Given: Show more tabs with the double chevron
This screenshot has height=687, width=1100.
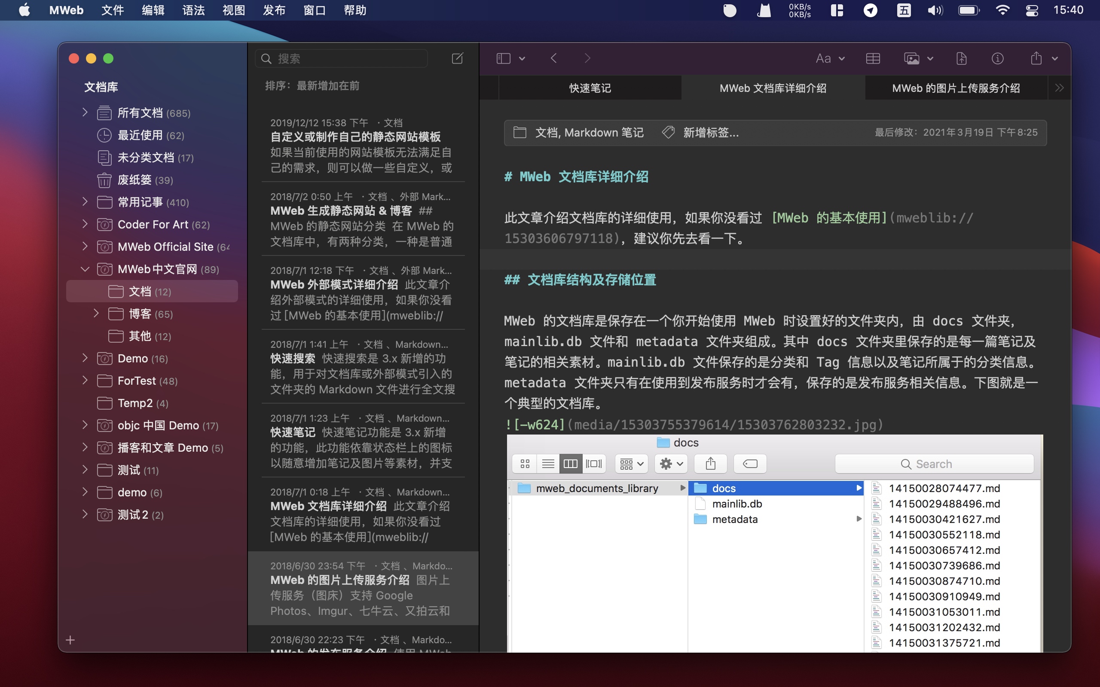Looking at the screenshot, I should coord(1059,88).
